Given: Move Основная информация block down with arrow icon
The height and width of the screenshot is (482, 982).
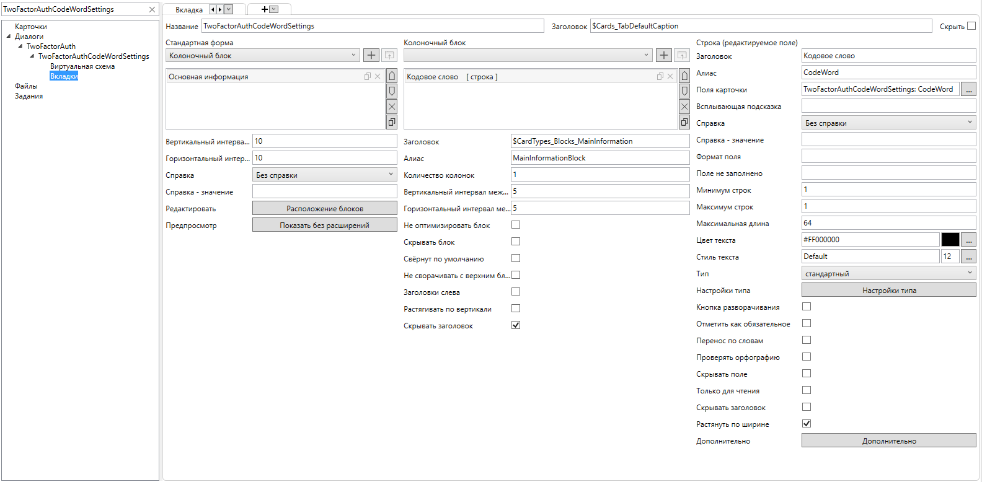Looking at the screenshot, I should [x=392, y=91].
